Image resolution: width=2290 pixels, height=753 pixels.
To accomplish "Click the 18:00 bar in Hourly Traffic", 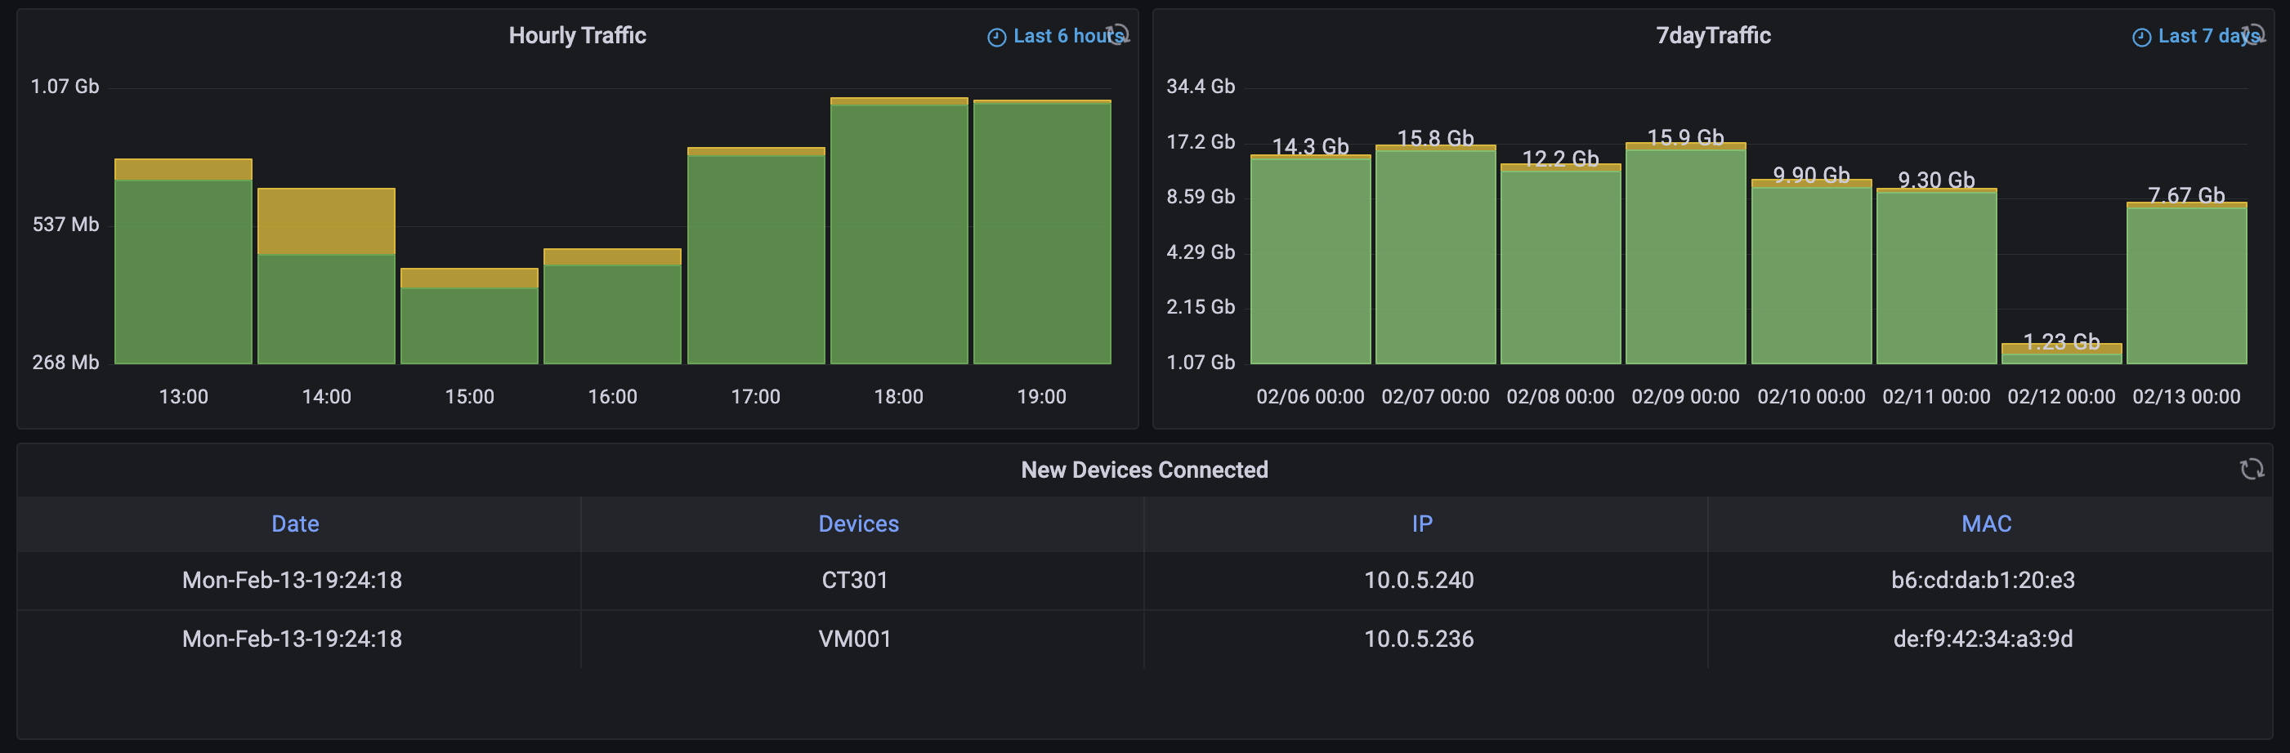I will tap(899, 231).
